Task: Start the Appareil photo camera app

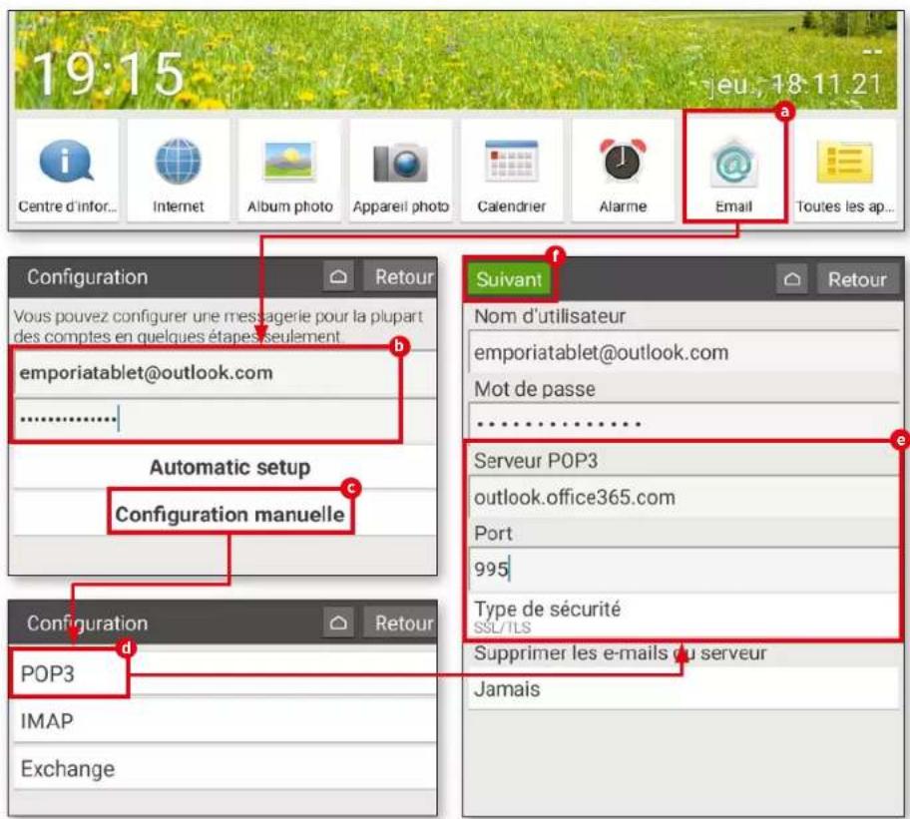Action: 400,171
